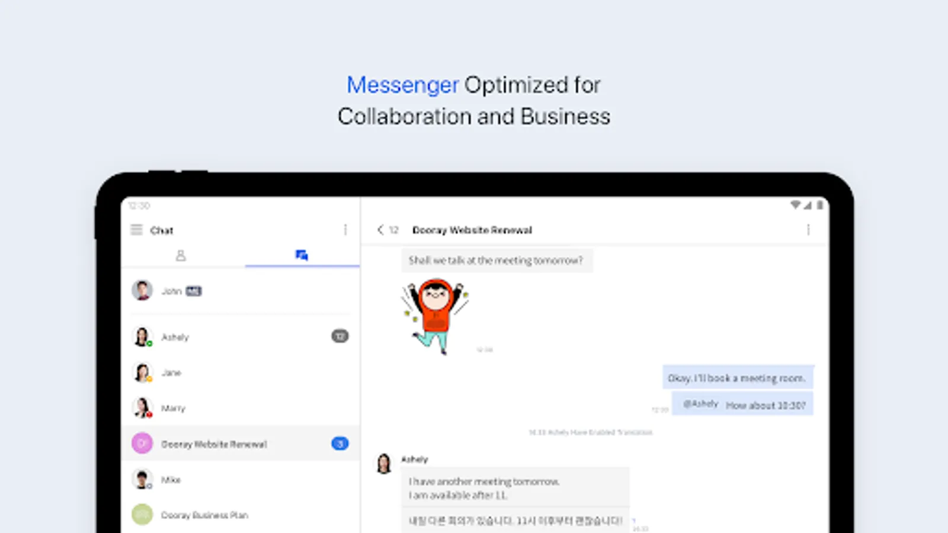Click the @Ashely mention
Screen dimensions: 948x533
700,404
